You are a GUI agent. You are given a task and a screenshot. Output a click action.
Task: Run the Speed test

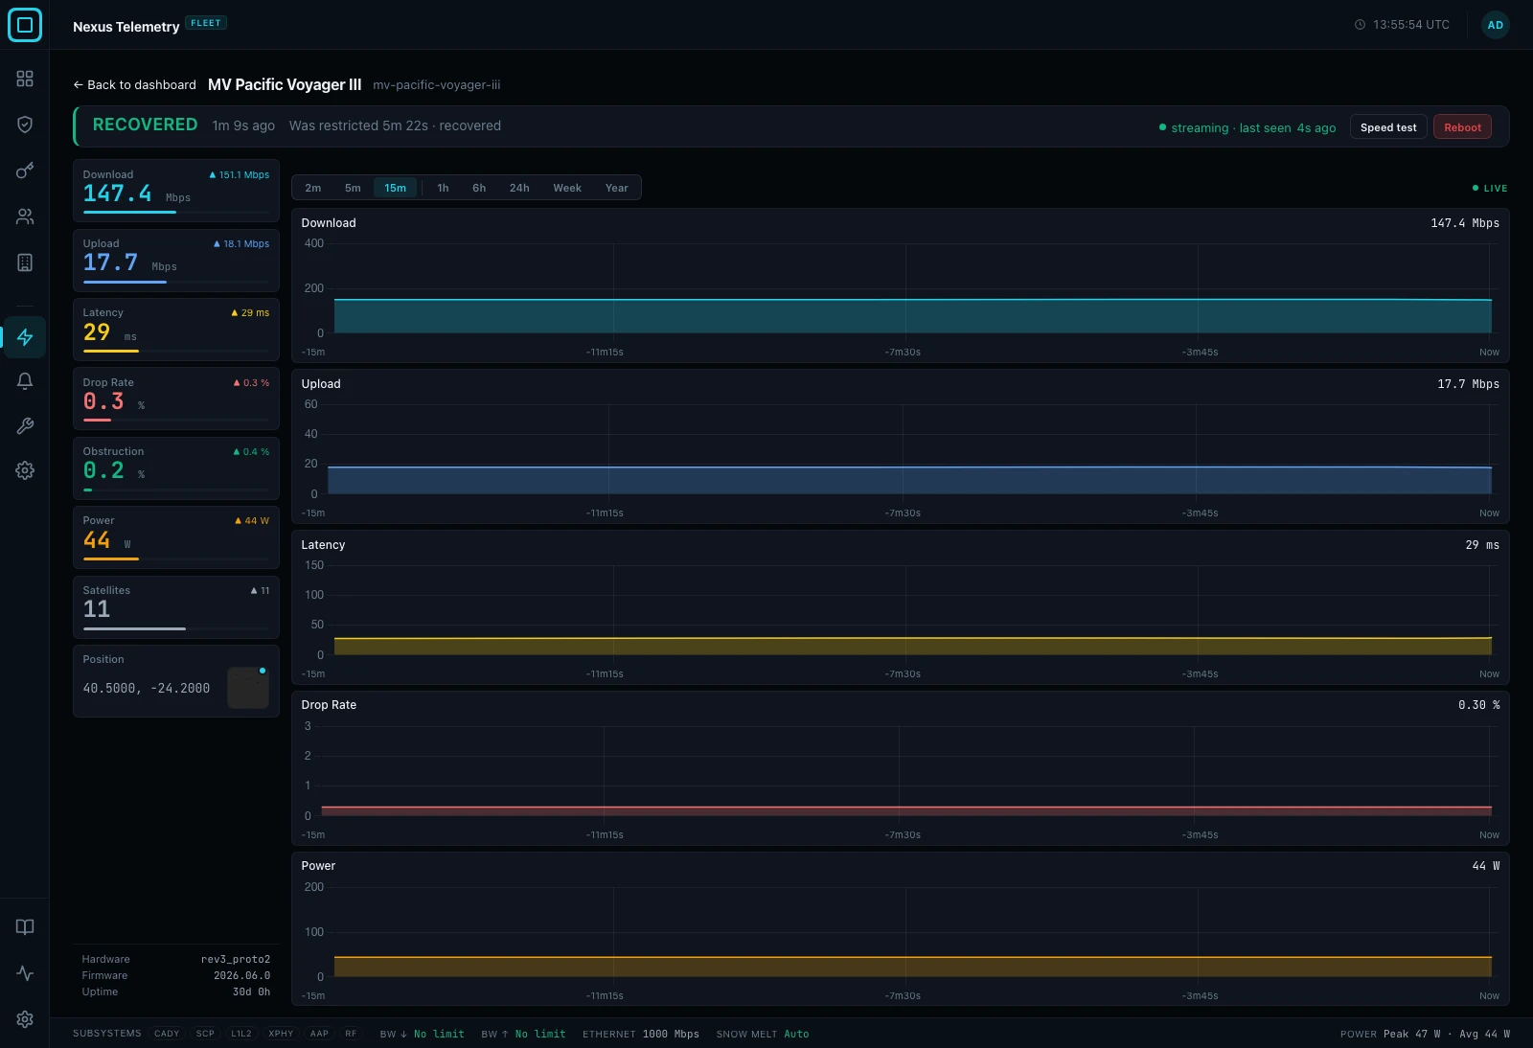click(x=1388, y=127)
